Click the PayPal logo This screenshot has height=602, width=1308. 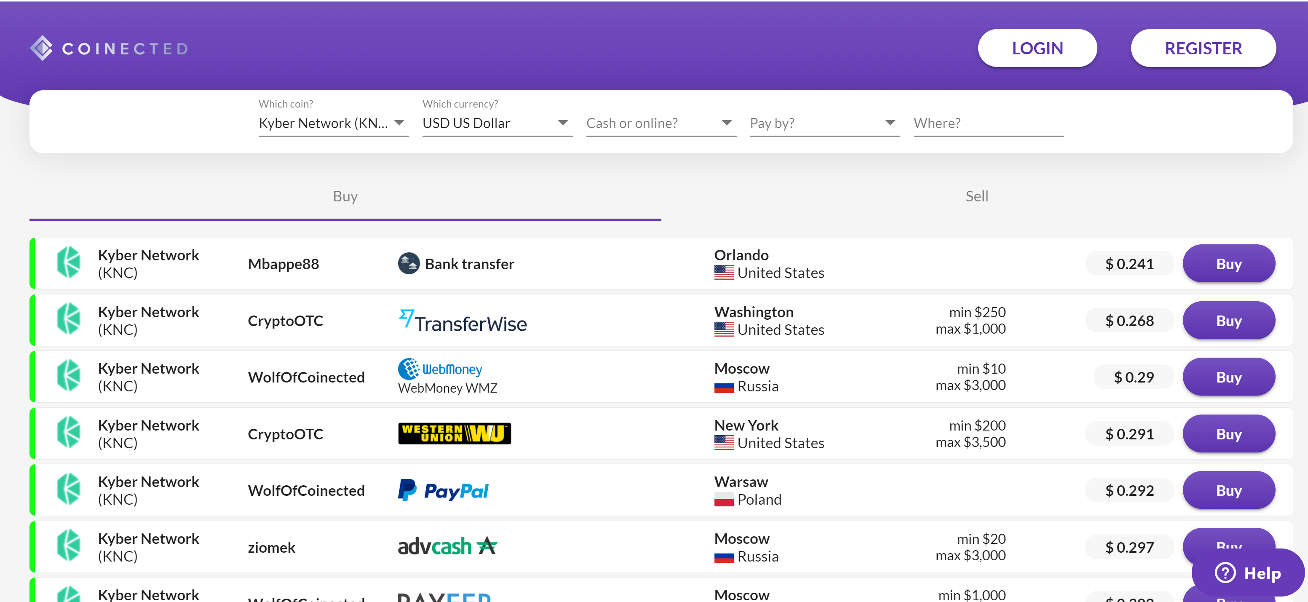443,491
